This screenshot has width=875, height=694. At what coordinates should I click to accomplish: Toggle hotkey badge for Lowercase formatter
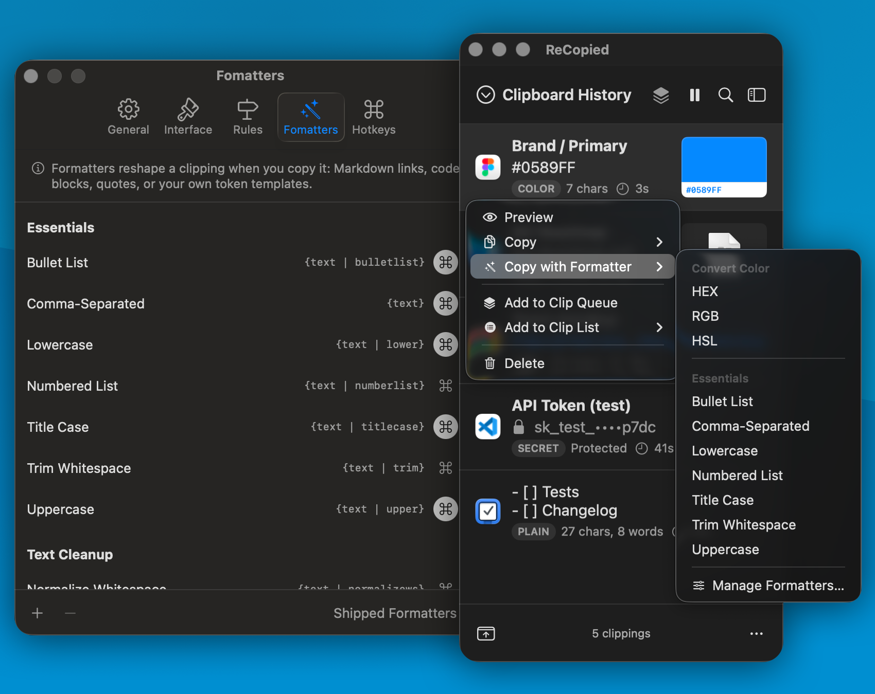[x=446, y=344]
